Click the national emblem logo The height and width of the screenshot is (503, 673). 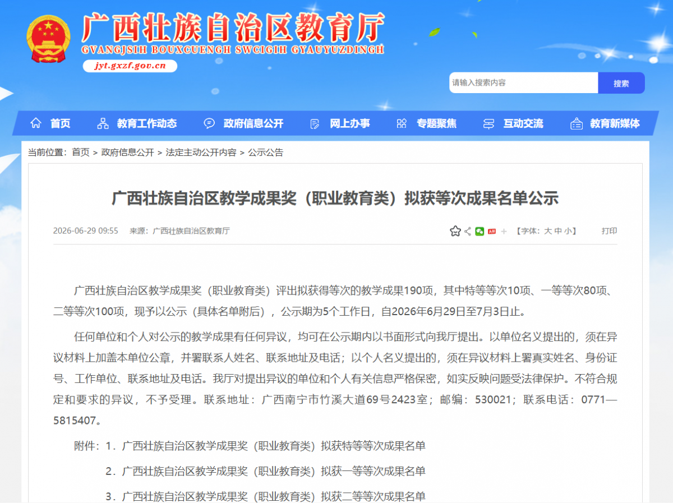[48, 38]
